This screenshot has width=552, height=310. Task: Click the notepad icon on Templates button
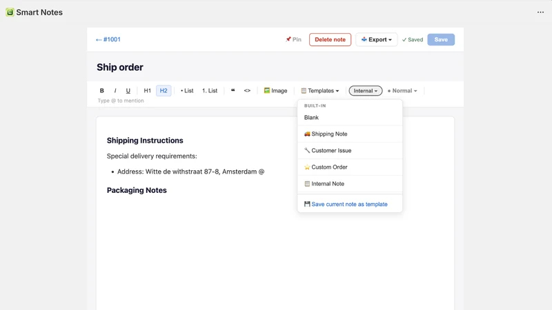coord(304,91)
